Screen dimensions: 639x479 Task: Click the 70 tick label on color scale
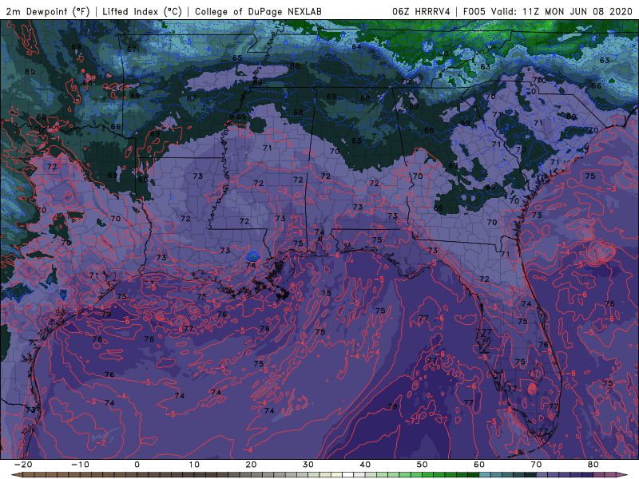(536, 465)
